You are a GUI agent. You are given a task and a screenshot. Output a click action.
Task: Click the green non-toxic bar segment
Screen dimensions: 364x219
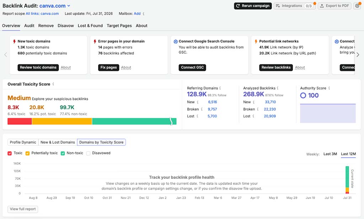pos(134,121)
